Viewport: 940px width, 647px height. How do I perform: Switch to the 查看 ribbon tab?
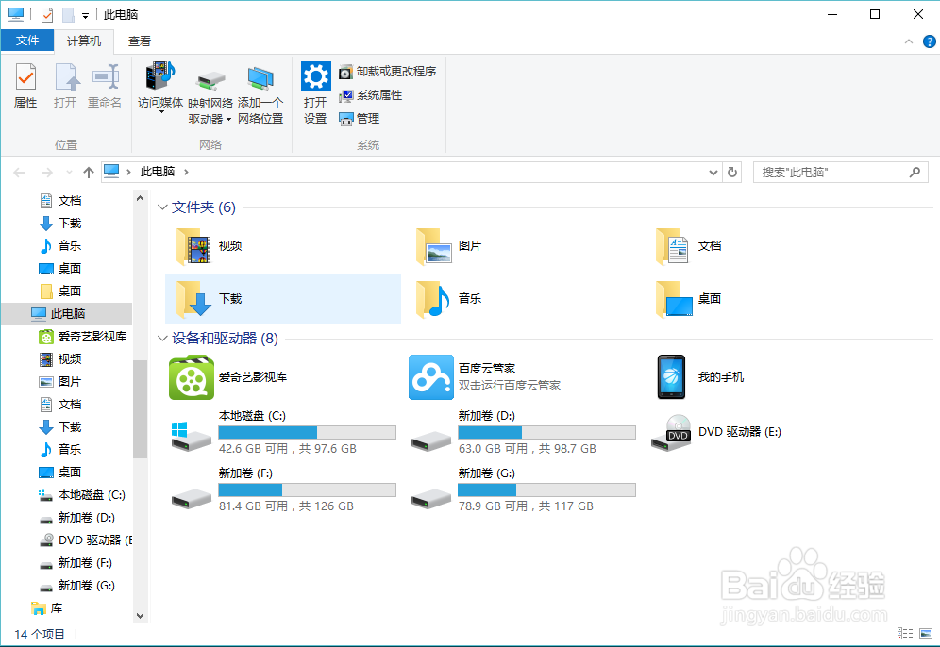[x=139, y=41]
